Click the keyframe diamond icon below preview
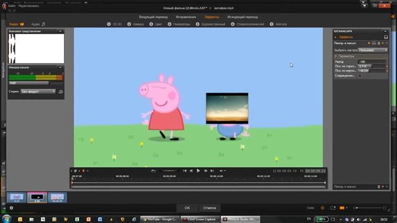Viewport: 397px width, 223px height. 76,171
